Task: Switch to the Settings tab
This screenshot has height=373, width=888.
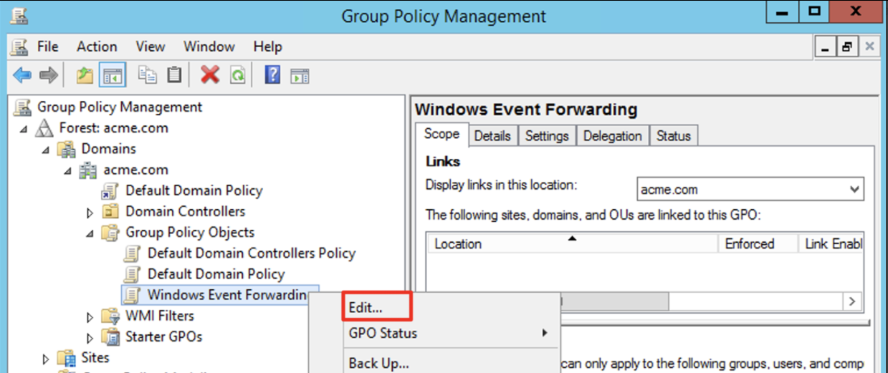Action: 547,136
